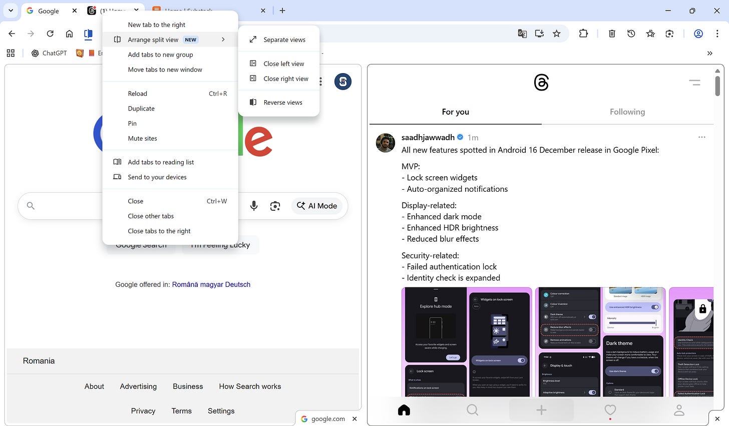The height and width of the screenshot is (426, 729).
Task: Open Google footer Settings
Action: pos(221,411)
